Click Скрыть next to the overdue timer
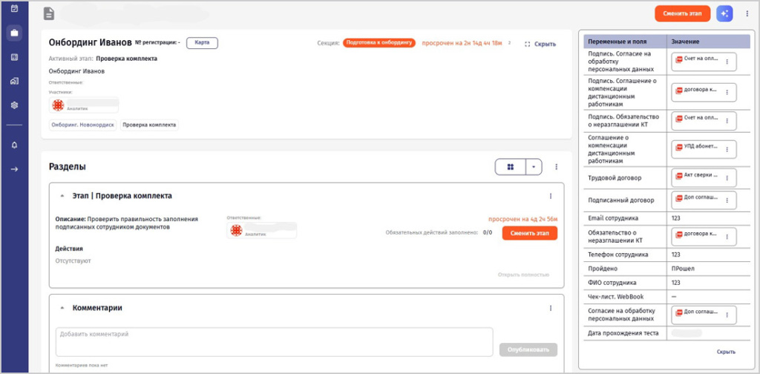 click(x=540, y=44)
